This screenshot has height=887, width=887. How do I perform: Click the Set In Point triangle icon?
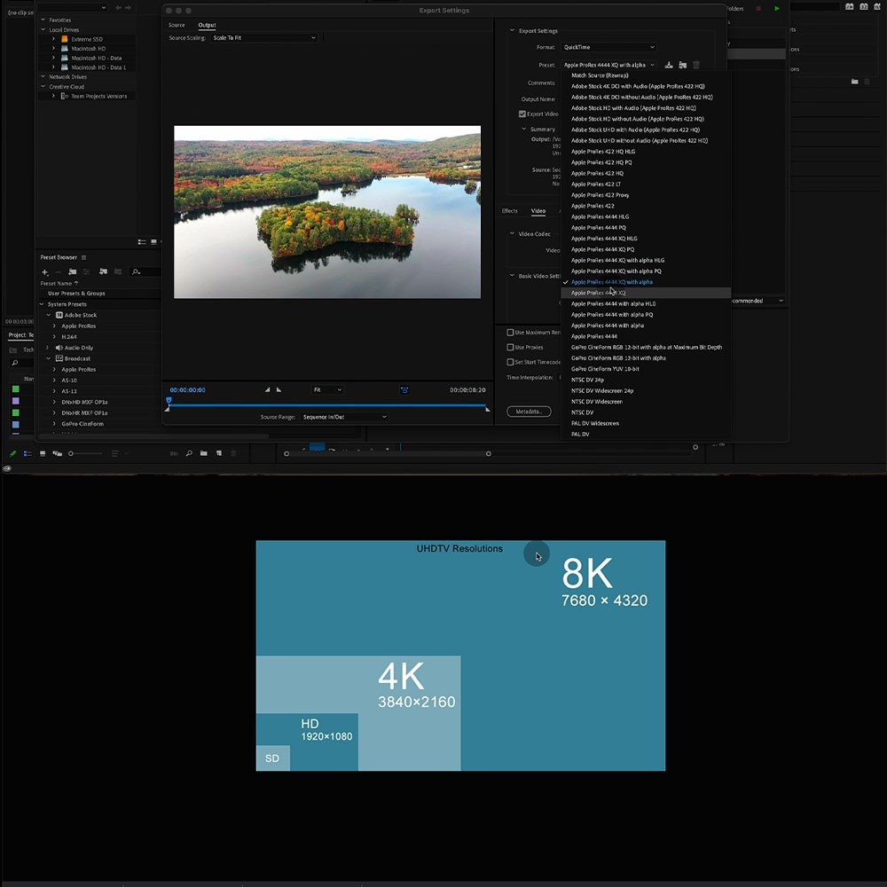pyautogui.click(x=267, y=389)
